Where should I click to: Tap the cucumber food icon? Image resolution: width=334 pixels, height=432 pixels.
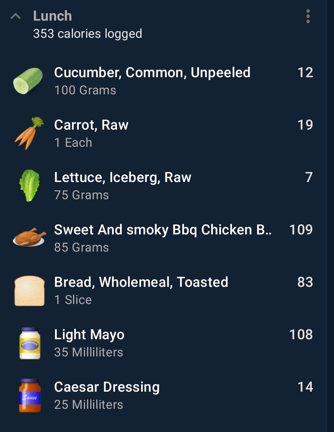[x=28, y=81]
